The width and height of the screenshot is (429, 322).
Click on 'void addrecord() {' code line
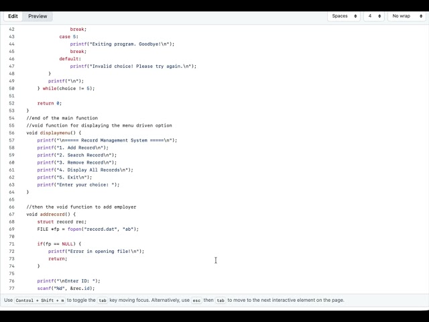51,215
